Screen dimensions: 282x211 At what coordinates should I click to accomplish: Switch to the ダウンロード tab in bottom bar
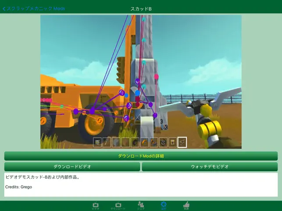coord(118,206)
